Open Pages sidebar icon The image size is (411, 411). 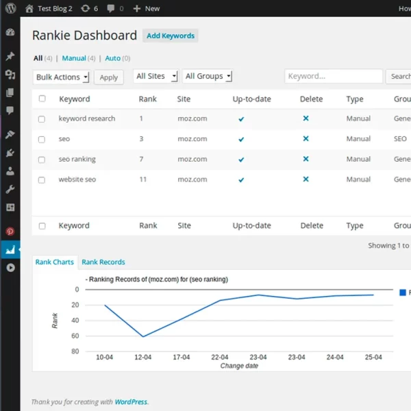[x=10, y=92]
